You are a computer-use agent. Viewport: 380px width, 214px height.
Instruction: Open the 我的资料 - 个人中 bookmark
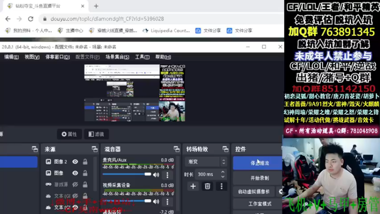pos(28,30)
